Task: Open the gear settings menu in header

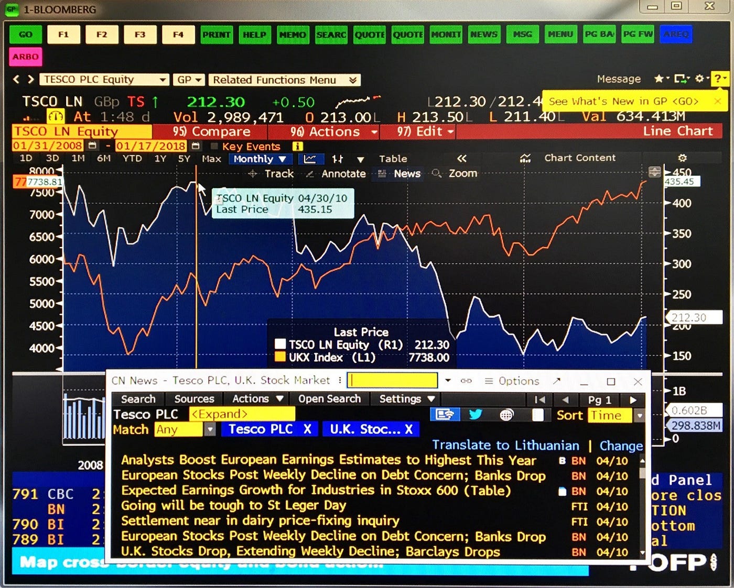Action: [701, 79]
